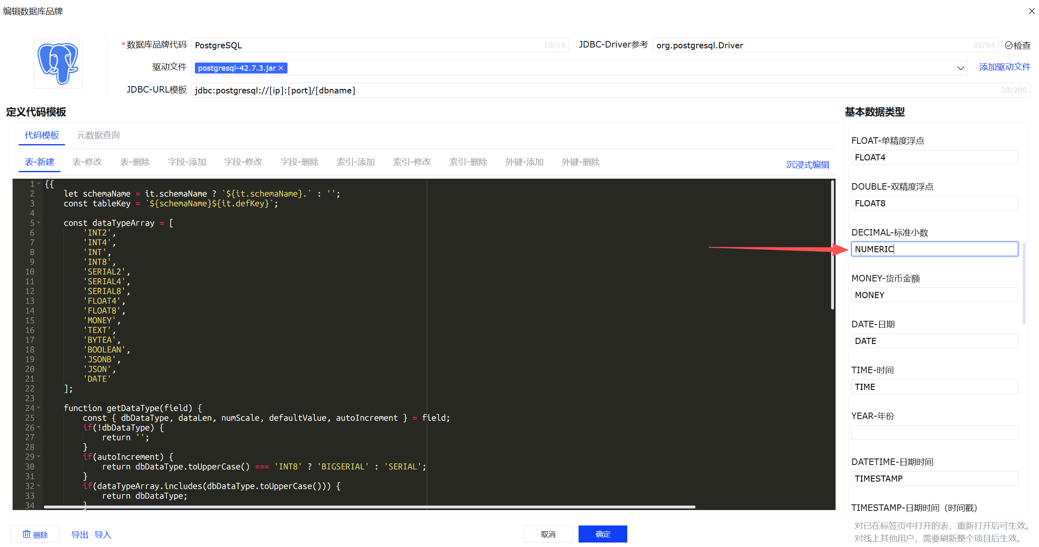
Task: Collapse code fold arrow at line 5
Action: click(39, 223)
